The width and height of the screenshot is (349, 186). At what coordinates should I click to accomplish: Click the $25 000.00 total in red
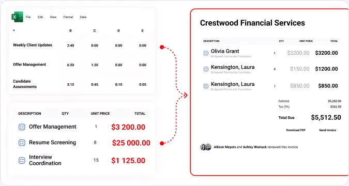tap(131, 143)
